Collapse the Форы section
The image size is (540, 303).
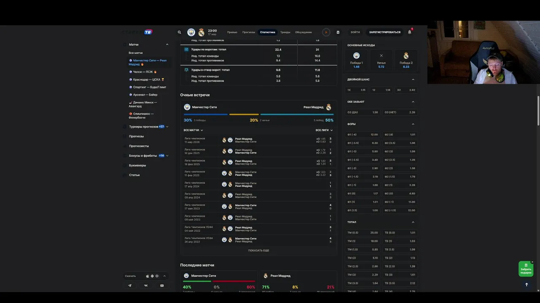pyautogui.click(x=413, y=124)
